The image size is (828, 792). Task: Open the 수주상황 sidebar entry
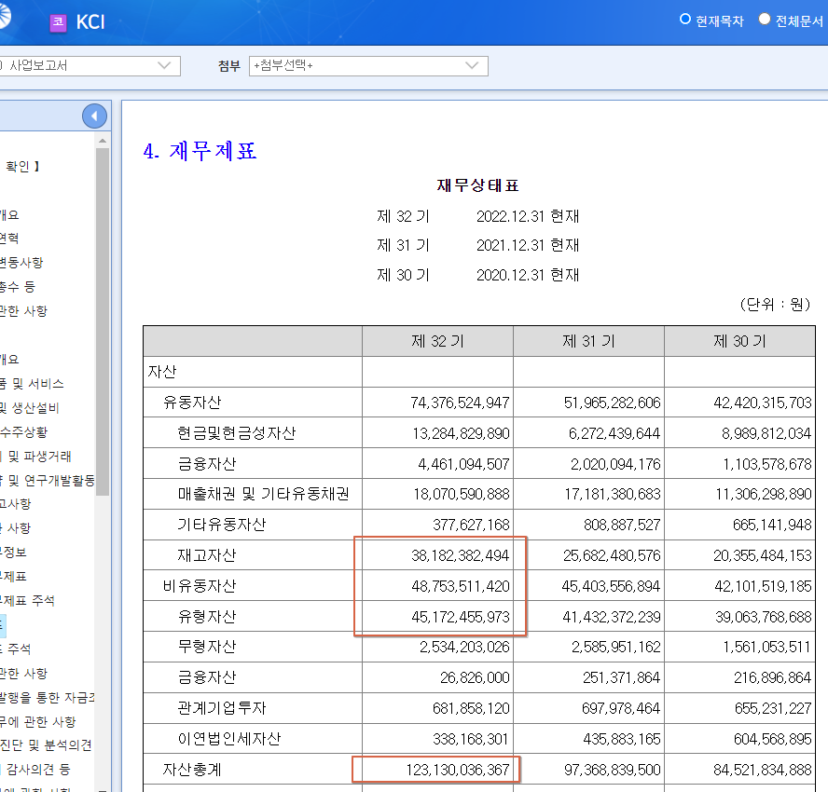tap(23, 432)
